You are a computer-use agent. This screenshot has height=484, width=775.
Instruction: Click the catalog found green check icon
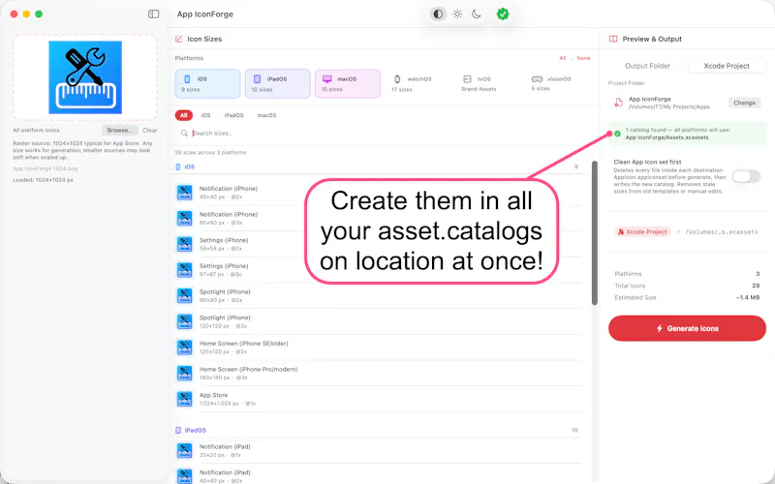(x=617, y=134)
